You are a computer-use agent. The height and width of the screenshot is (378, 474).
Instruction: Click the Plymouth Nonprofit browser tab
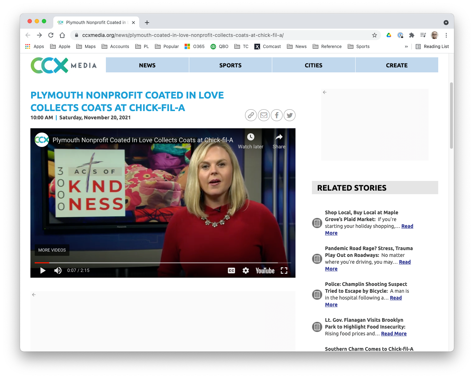[96, 23]
